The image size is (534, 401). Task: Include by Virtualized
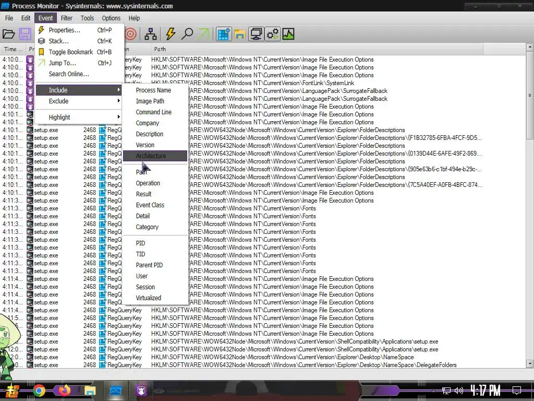click(155, 297)
